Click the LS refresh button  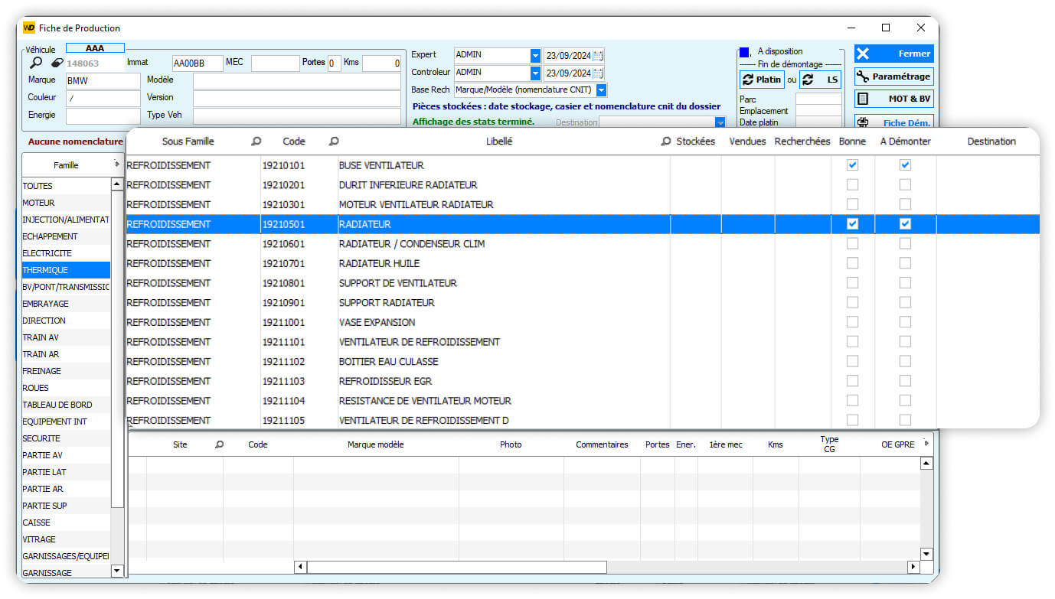click(820, 80)
